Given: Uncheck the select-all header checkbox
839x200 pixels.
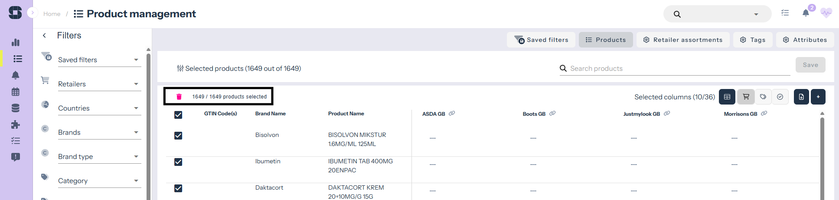Looking at the screenshot, I should tap(178, 114).
